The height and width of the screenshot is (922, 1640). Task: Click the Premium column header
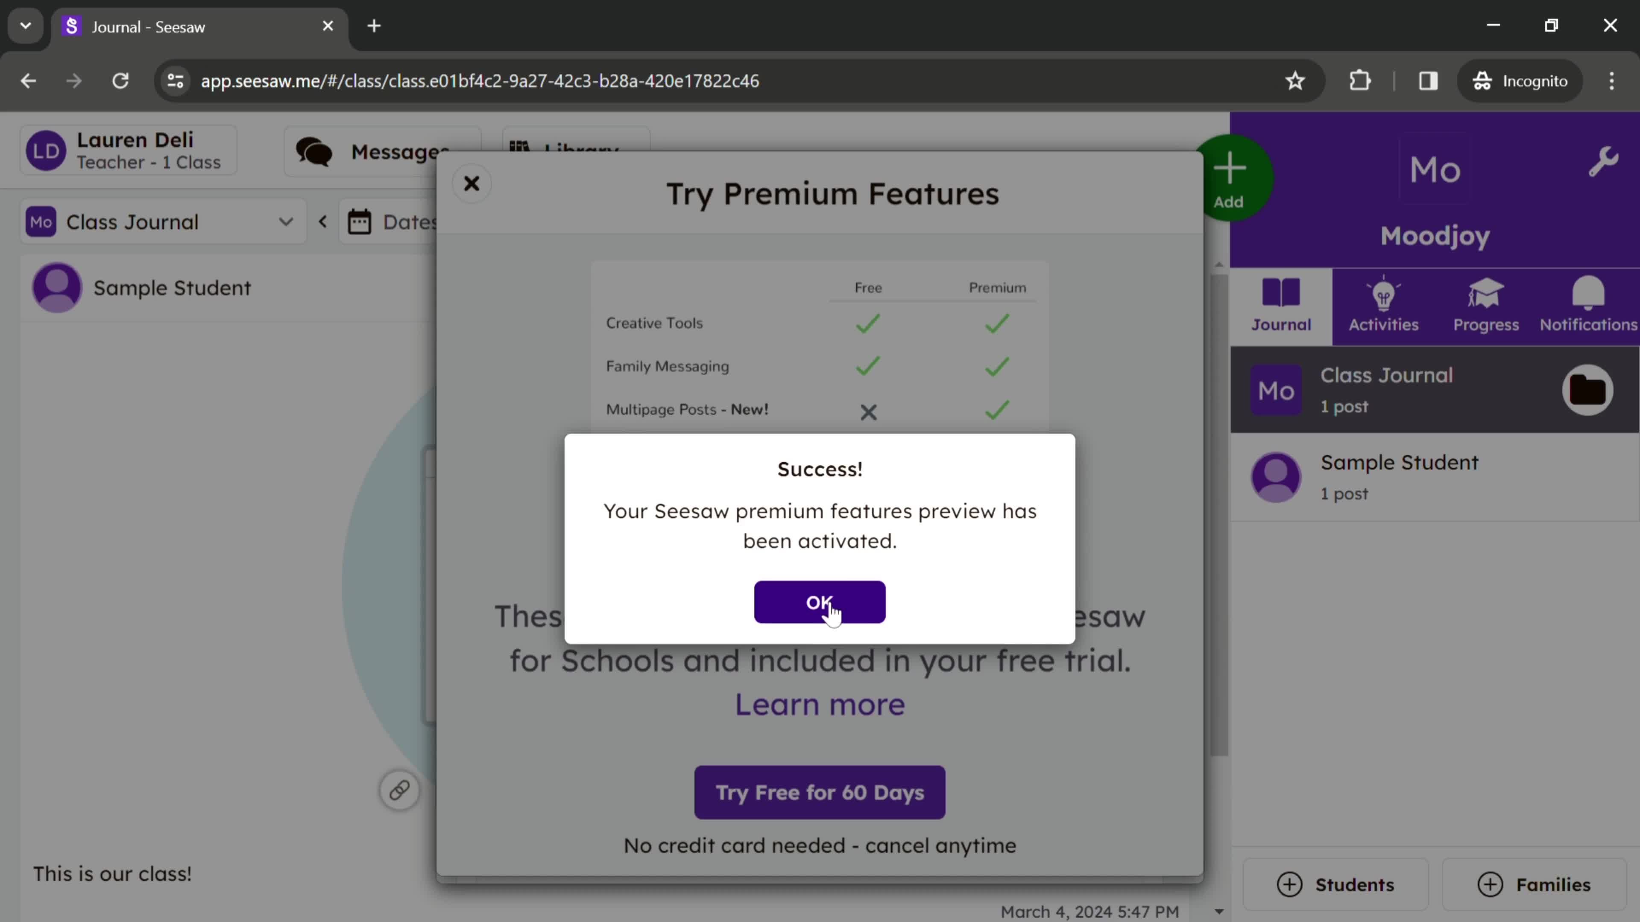pos(997,288)
